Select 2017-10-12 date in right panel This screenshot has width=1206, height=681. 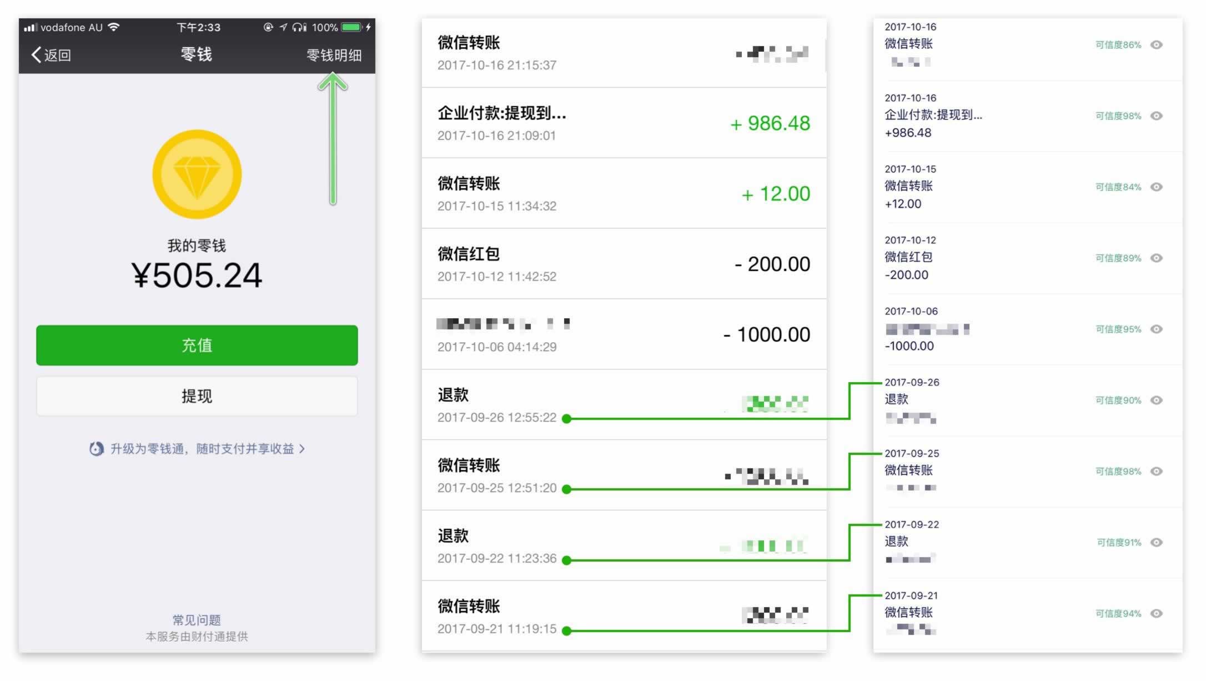pyautogui.click(x=910, y=240)
